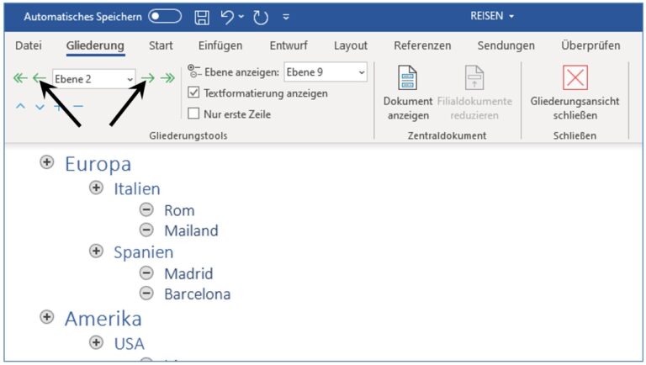Promote level with single left green arrow
The image size is (646, 365).
pyautogui.click(x=40, y=78)
